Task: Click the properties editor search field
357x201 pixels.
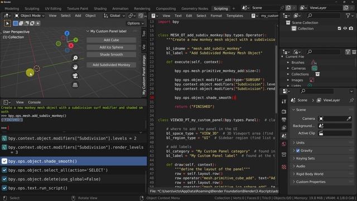Action: pyautogui.click(x=316, y=91)
